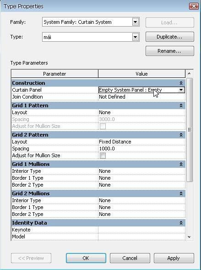Toggle Grid 1 Adjust for Mullion Size checkbox
201x270 pixels.
coord(103,127)
